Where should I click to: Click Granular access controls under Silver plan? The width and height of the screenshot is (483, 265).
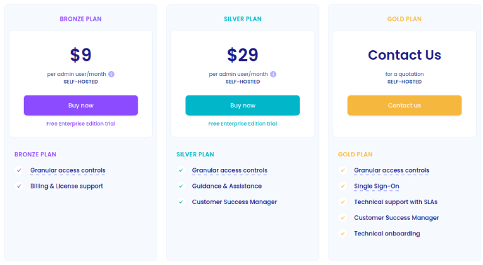point(230,170)
